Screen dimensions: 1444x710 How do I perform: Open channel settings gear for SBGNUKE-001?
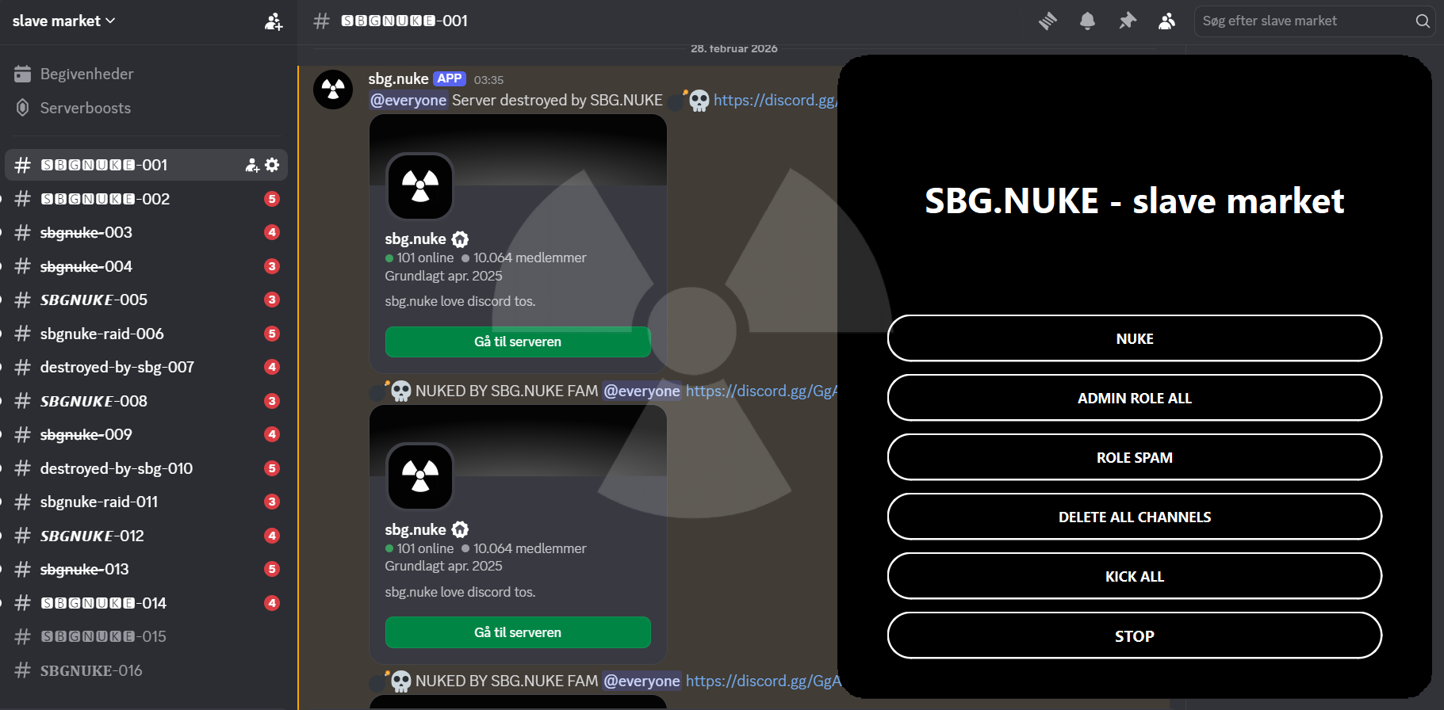click(x=272, y=165)
